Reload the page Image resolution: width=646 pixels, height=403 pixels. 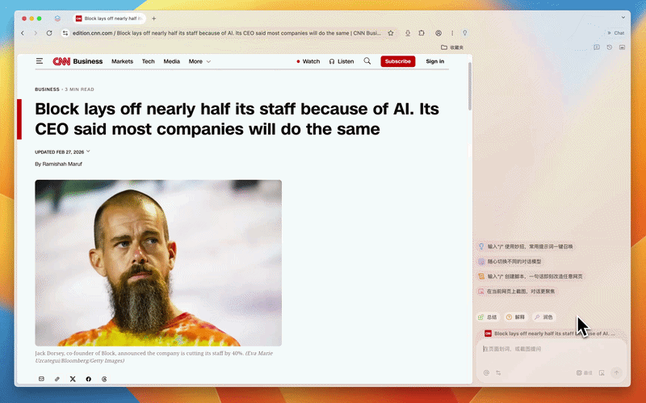pos(49,33)
